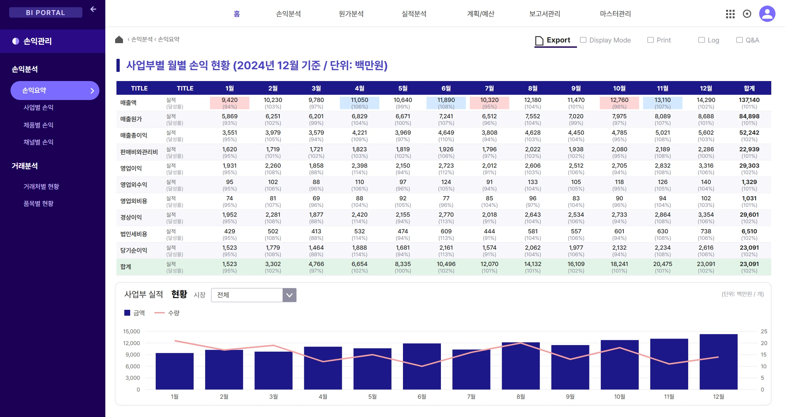The height and width of the screenshot is (417, 785).
Task: Open the 계획/예산 top menu
Action: coord(480,14)
